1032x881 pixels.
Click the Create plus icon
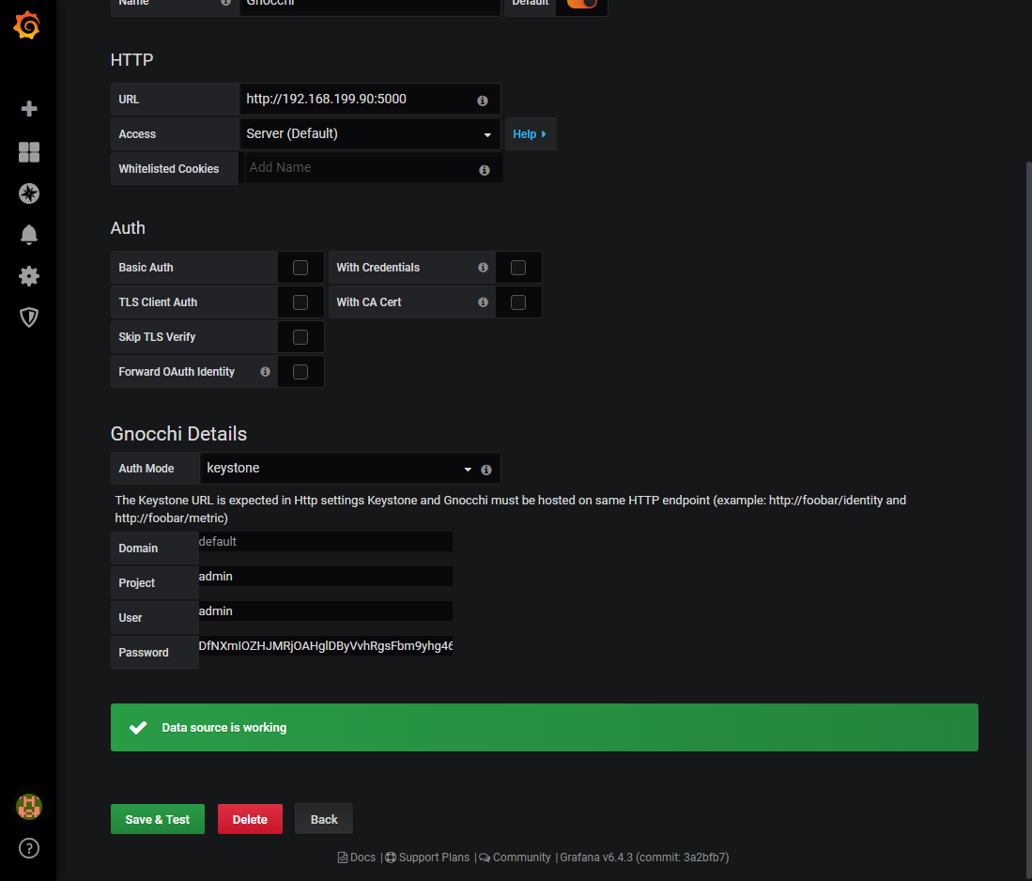tap(28, 108)
